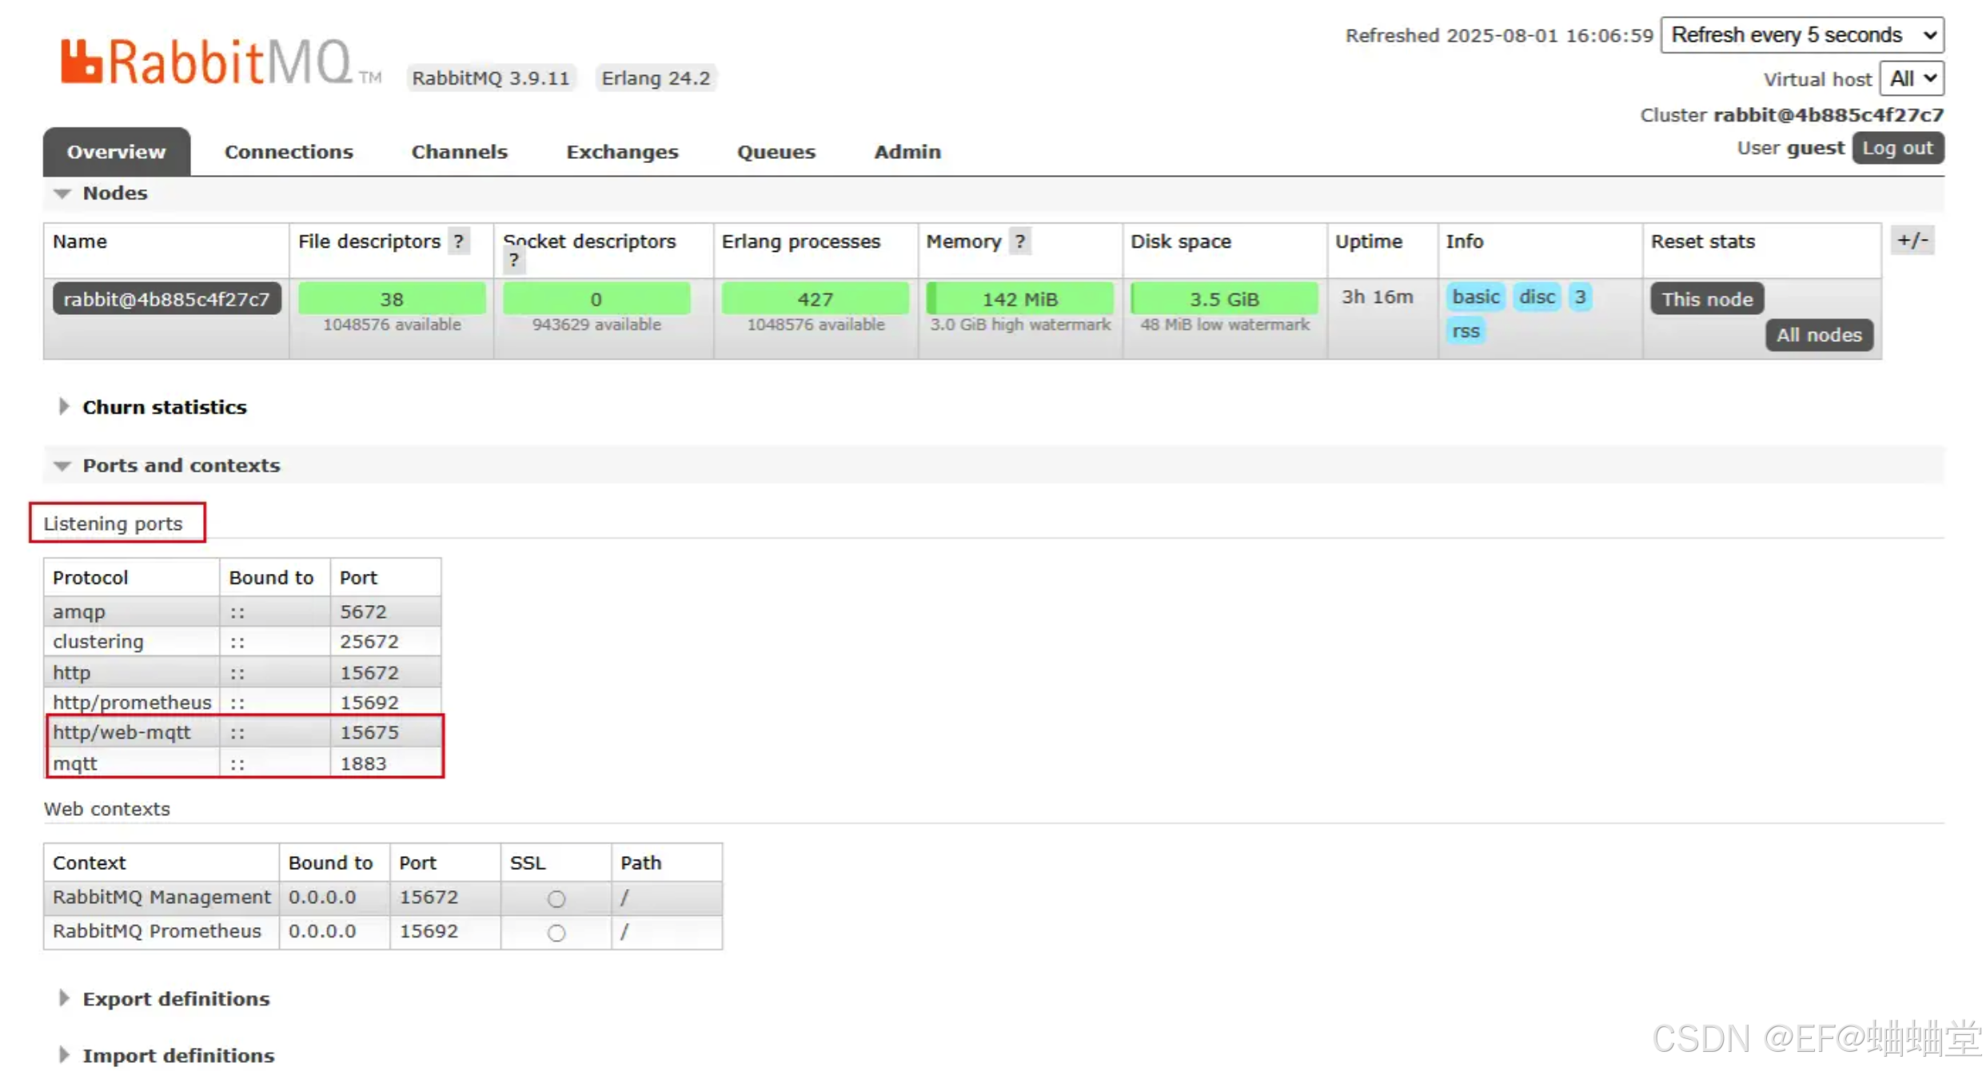Click the Listening ports heading
This screenshot has height=1071, width=1986.
pos(113,524)
